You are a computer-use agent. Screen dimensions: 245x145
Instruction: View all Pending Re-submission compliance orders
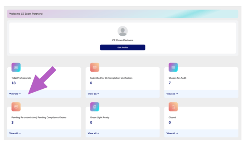(15, 133)
